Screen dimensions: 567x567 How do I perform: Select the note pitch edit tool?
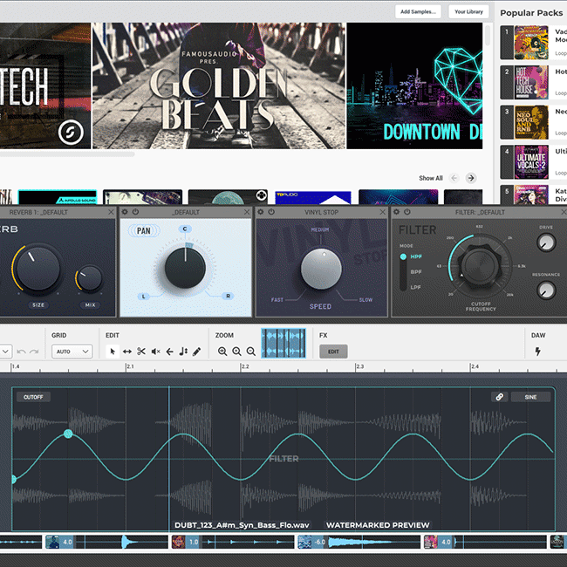[183, 352]
